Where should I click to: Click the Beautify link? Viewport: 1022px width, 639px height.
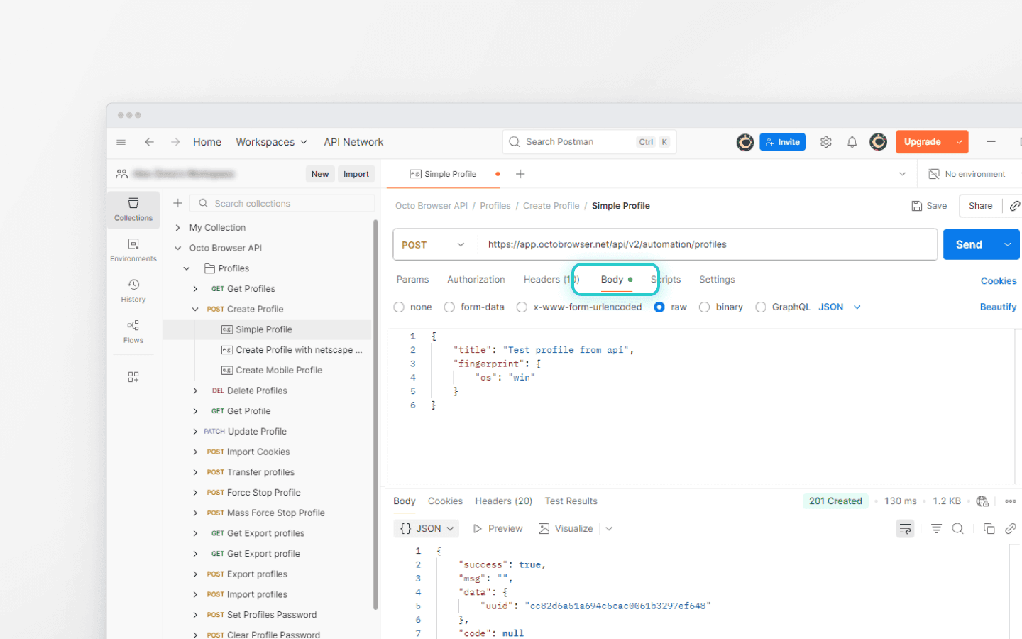coord(998,307)
